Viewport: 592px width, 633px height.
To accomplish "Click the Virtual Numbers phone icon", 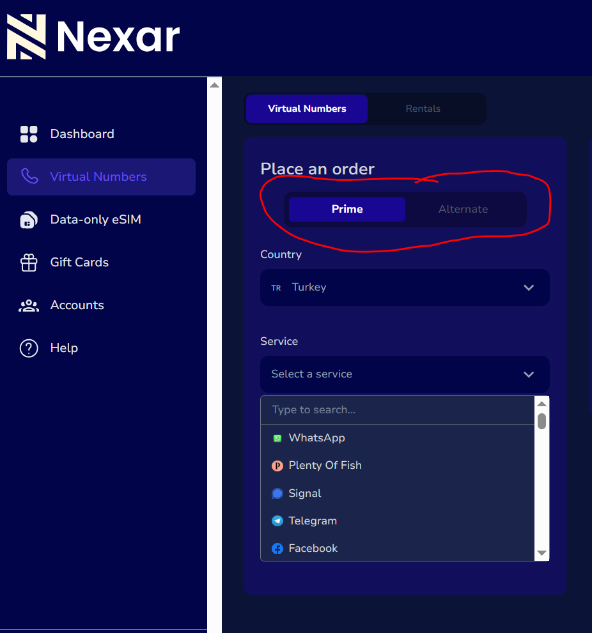I will (x=29, y=177).
